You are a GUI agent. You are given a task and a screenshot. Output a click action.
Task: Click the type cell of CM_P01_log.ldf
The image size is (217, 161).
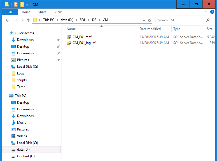[x=188, y=43]
